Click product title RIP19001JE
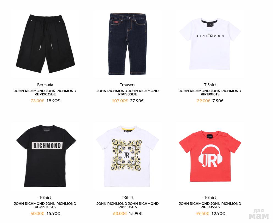Viewport: 273px width, 223px height. pyautogui.click(x=128, y=93)
